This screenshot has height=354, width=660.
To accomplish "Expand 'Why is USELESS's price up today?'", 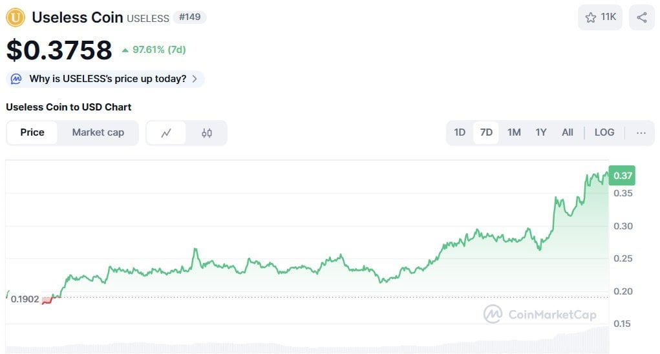I will click(107, 79).
